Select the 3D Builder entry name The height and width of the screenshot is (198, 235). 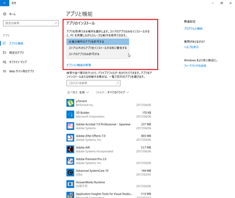click(x=83, y=113)
